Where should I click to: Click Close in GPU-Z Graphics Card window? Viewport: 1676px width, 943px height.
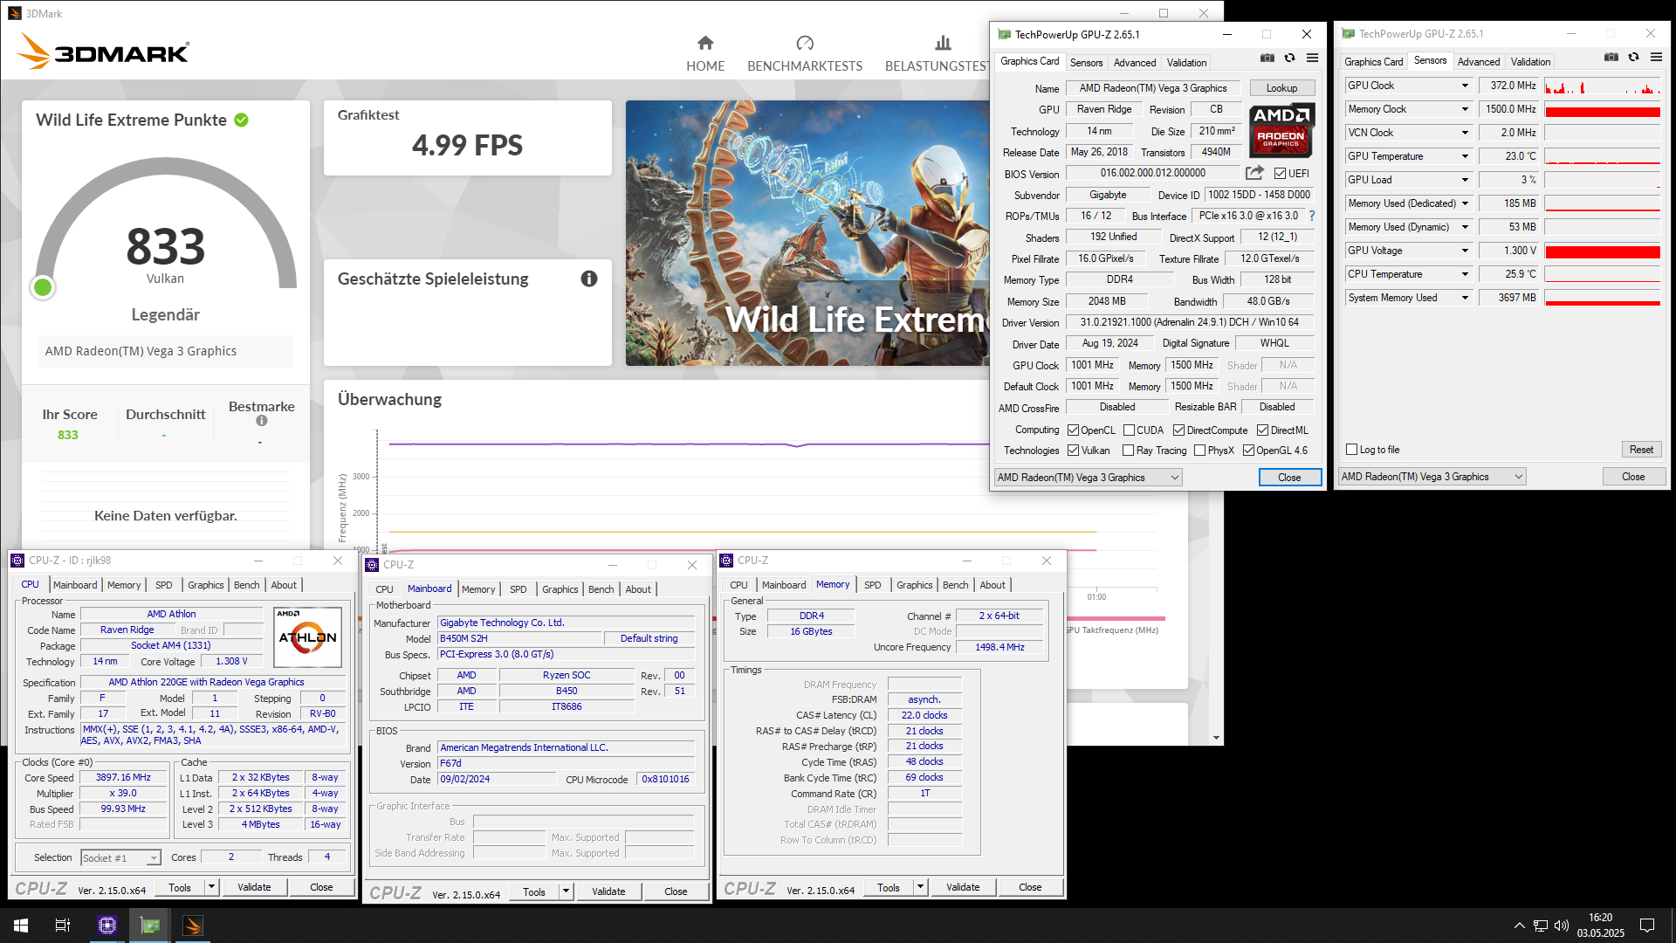pyautogui.click(x=1289, y=478)
